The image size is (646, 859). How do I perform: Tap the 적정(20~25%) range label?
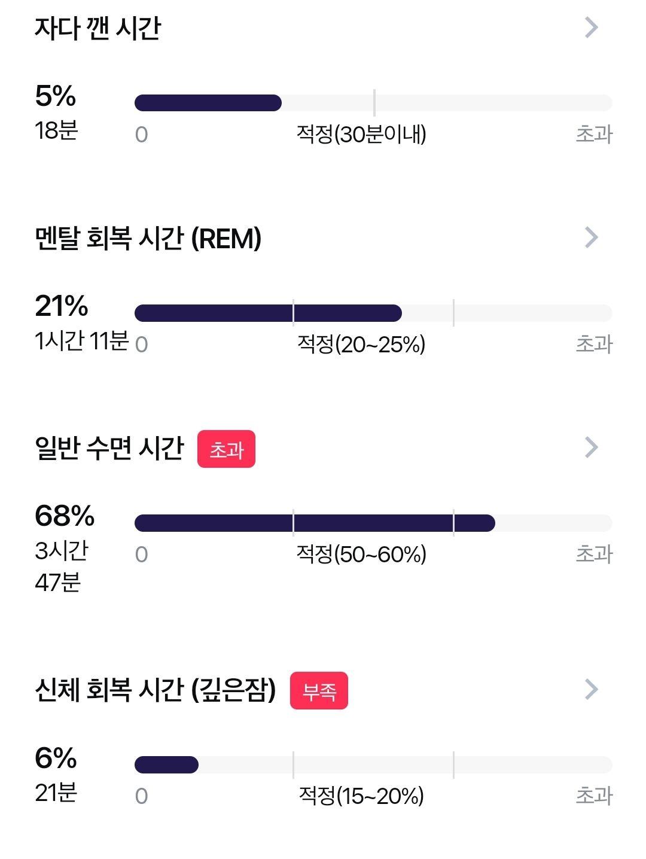pos(361,344)
